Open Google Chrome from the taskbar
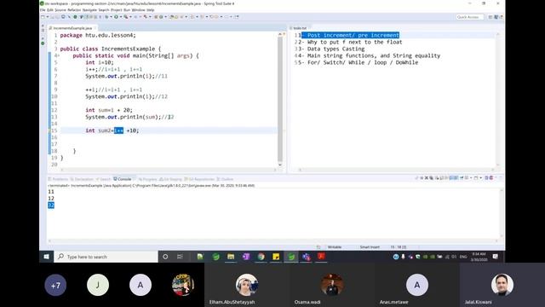Image resolution: width=545 pixels, height=307 pixels. tap(261, 257)
